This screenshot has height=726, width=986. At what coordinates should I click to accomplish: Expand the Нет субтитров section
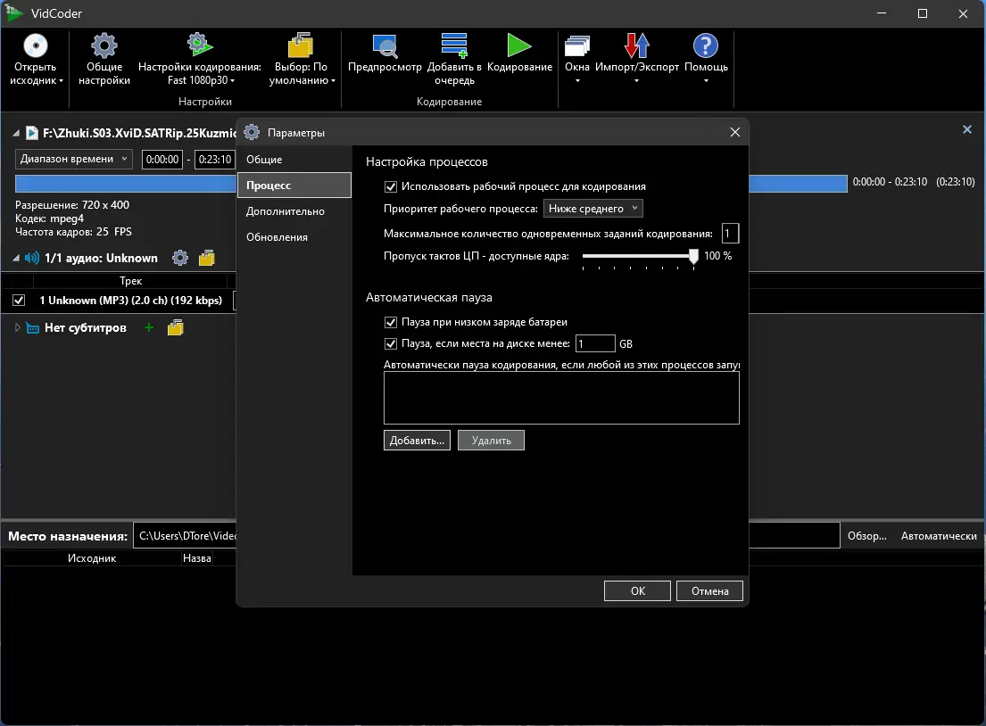(x=17, y=327)
